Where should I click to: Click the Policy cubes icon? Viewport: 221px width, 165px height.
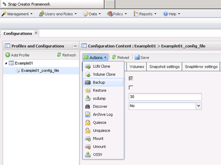point(110,14)
